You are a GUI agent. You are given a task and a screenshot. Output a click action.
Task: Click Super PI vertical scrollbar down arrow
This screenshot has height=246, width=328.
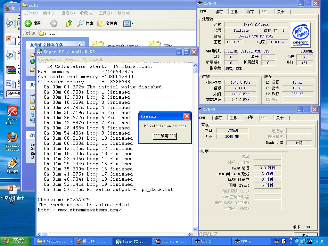click(x=195, y=229)
